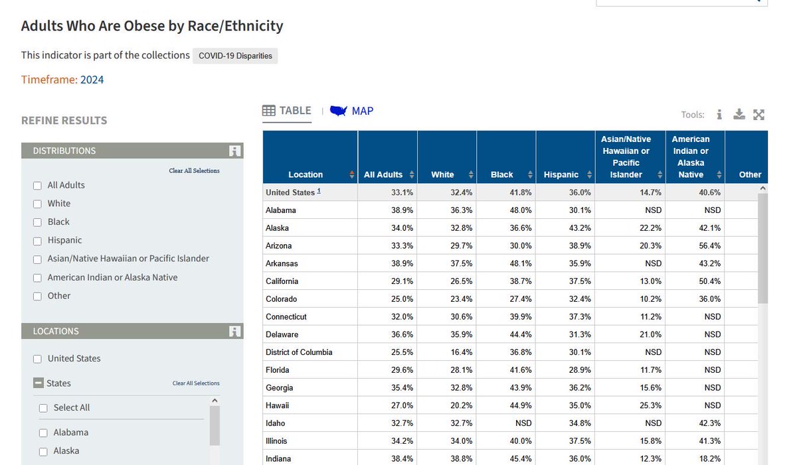The width and height of the screenshot is (797, 465).
Task: Click Alaska Hispanic 43.2% cell
Action: point(565,228)
